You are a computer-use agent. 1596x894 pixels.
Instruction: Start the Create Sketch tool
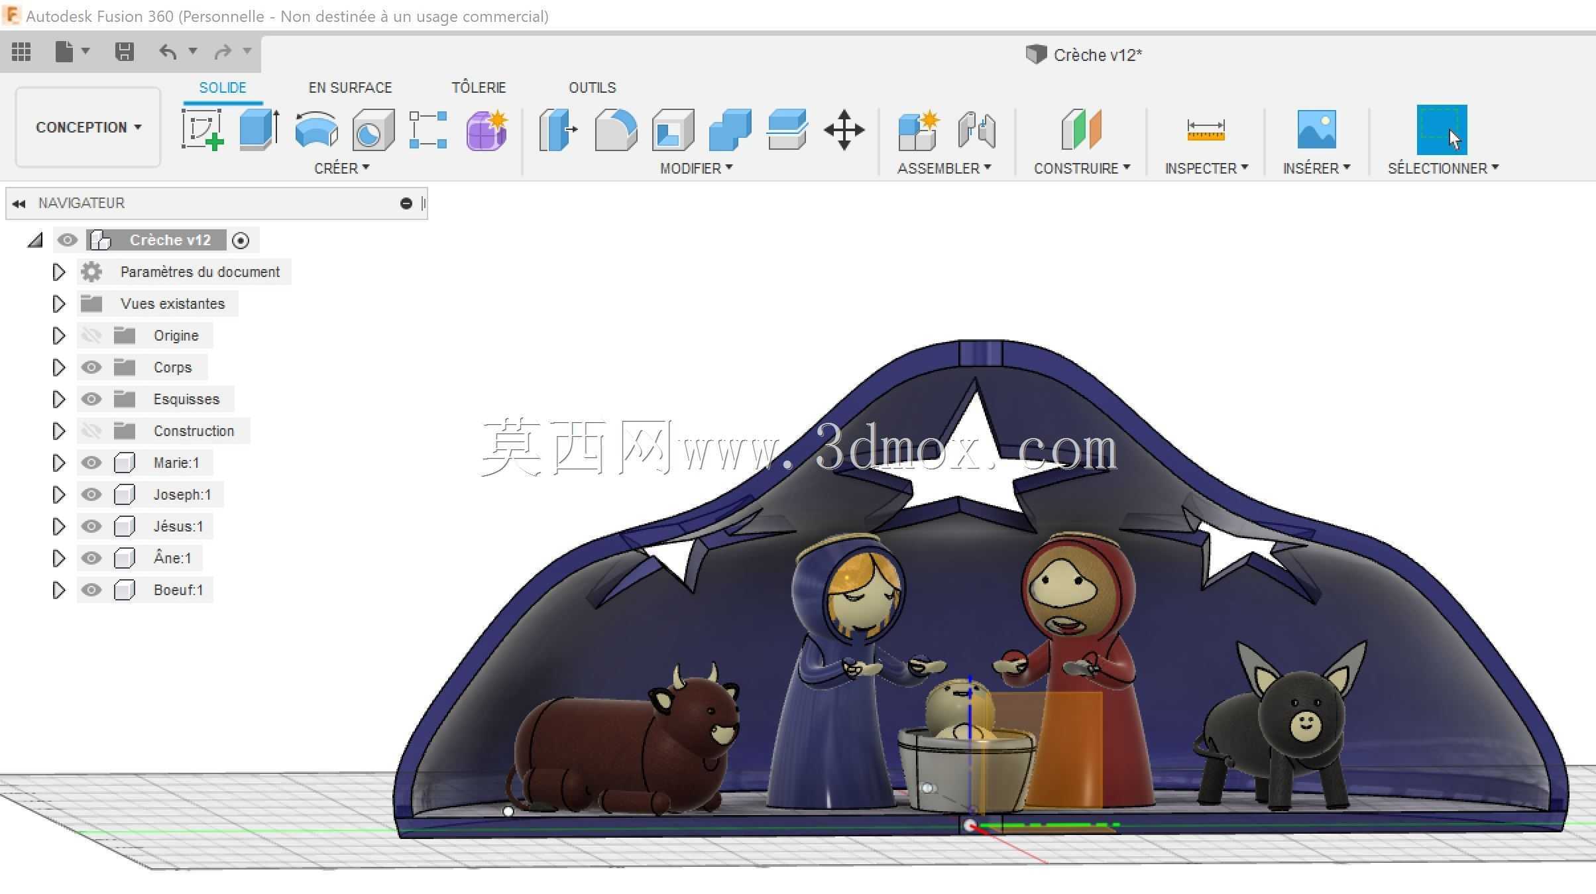pyautogui.click(x=203, y=130)
